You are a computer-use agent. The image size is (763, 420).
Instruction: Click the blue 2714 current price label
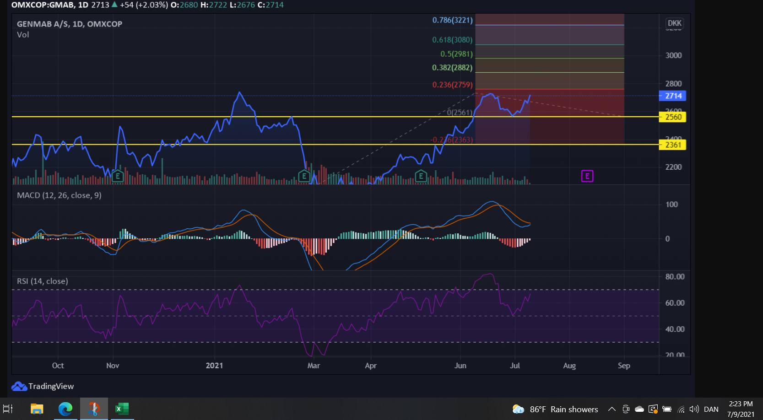pos(673,96)
